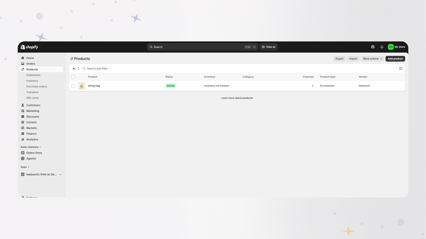Open the More actions dropdown
The width and height of the screenshot is (426, 239).
pyautogui.click(x=372, y=59)
